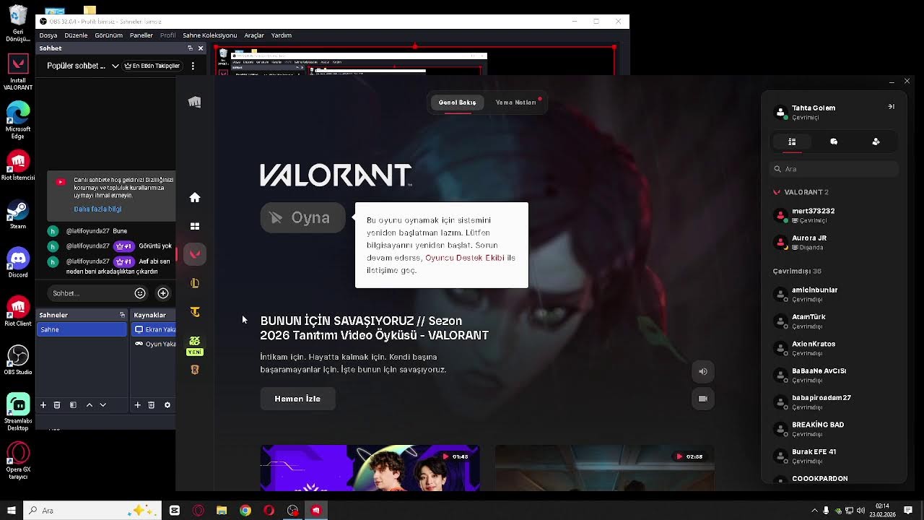Add a scene with plus icon
The height and width of the screenshot is (520, 924).
coord(43,405)
